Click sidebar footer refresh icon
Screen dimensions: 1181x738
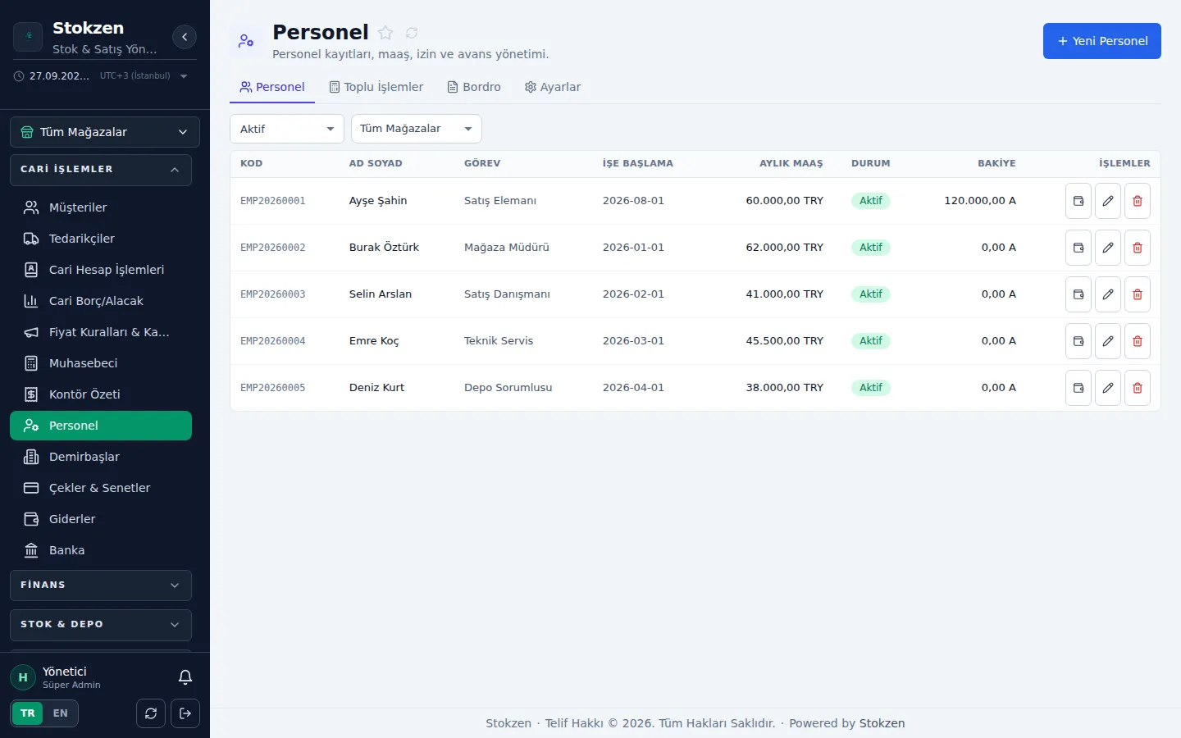151,713
